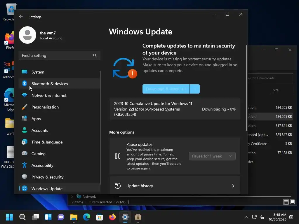Launch Microsoft Edge from the taskbar
This screenshot has height=224, width=299.
86,217
